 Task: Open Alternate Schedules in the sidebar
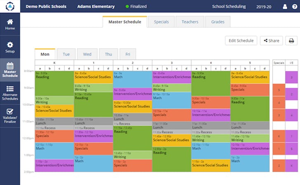[10, 93]
